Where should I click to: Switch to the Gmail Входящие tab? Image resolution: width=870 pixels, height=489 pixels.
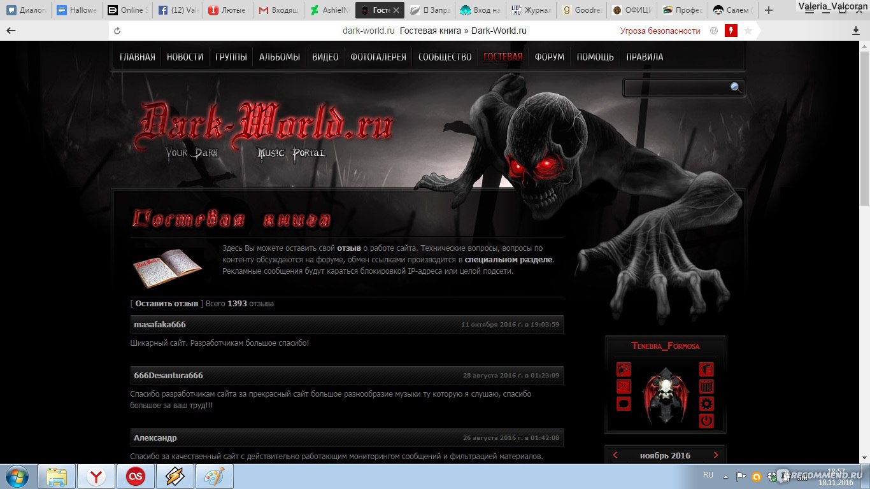278,10
